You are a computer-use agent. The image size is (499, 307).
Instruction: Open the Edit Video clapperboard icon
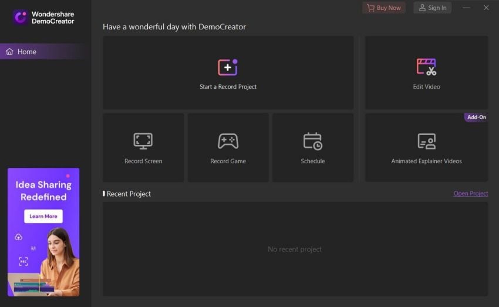pos(426,67)
